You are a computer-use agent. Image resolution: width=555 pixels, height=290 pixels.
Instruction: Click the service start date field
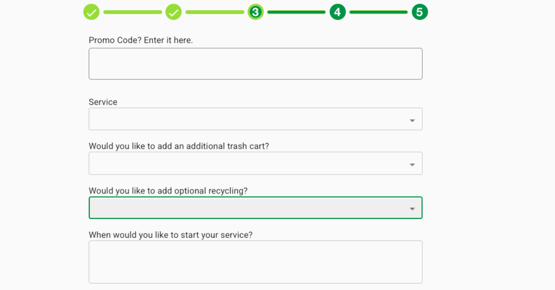tap(255, 261)
